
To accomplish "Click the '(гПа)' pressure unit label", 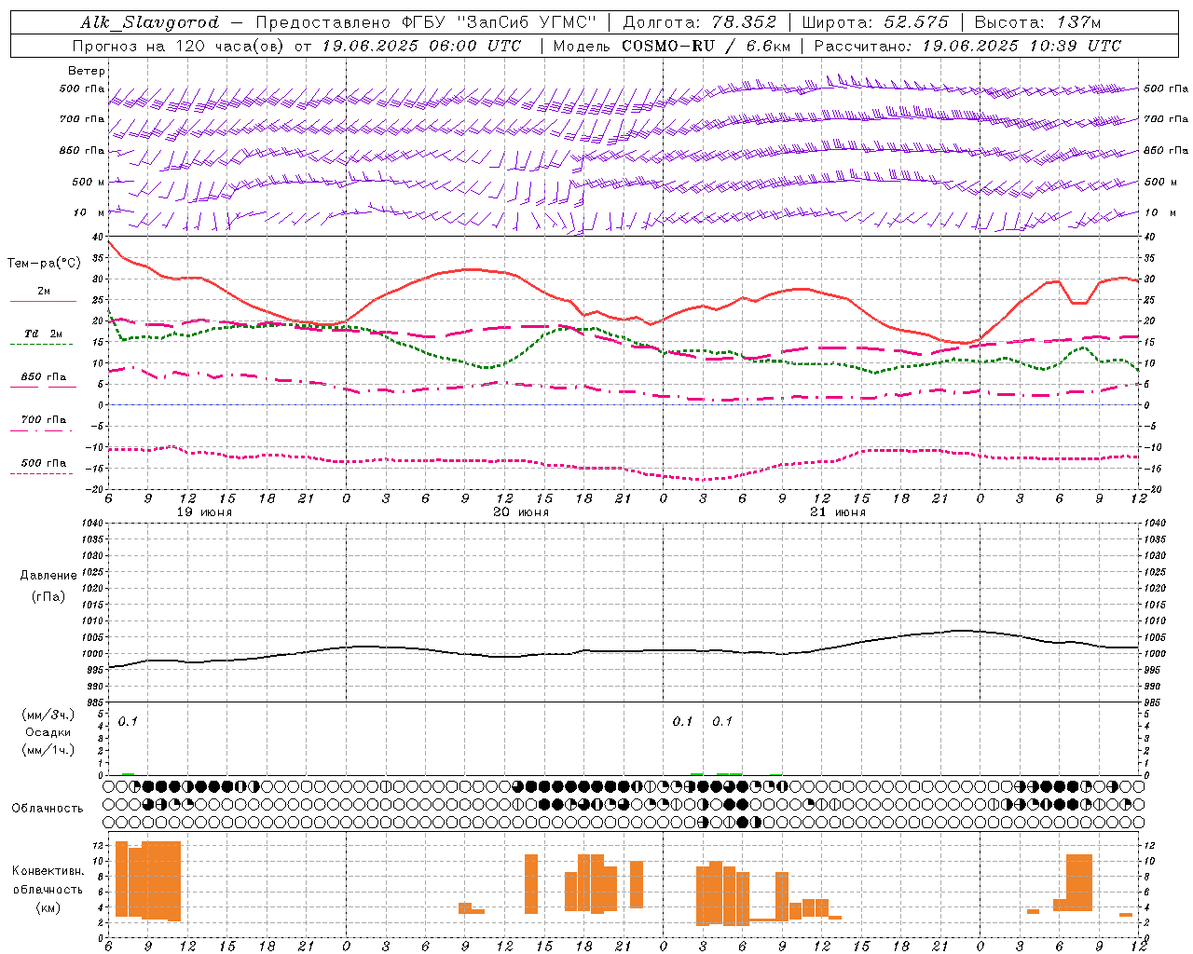I will (x=48, y=596).
